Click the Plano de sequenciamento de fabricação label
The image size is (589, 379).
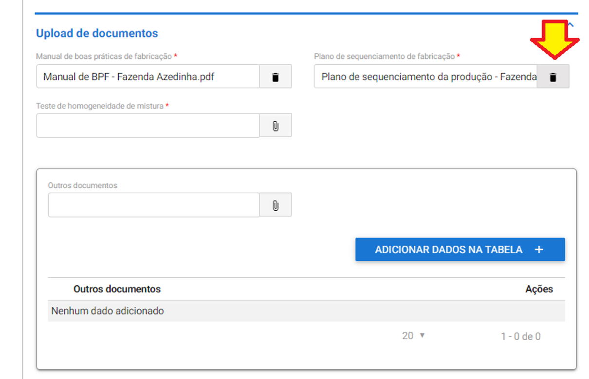pos(384,56)
